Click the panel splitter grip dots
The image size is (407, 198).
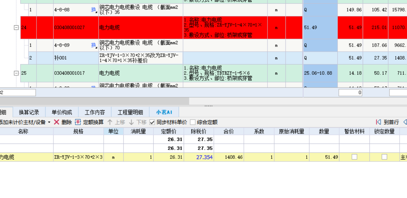(208, 106)
